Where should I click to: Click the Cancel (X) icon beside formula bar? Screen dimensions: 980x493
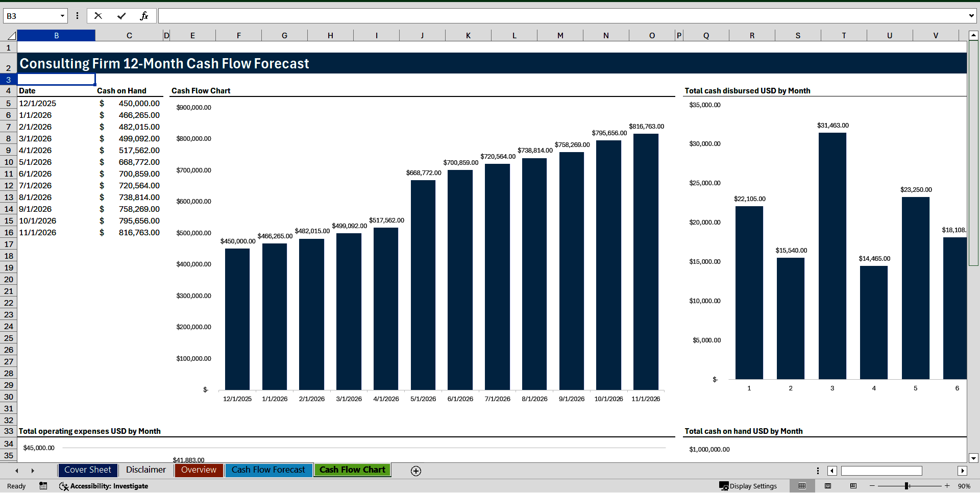(x=98, y=15)
